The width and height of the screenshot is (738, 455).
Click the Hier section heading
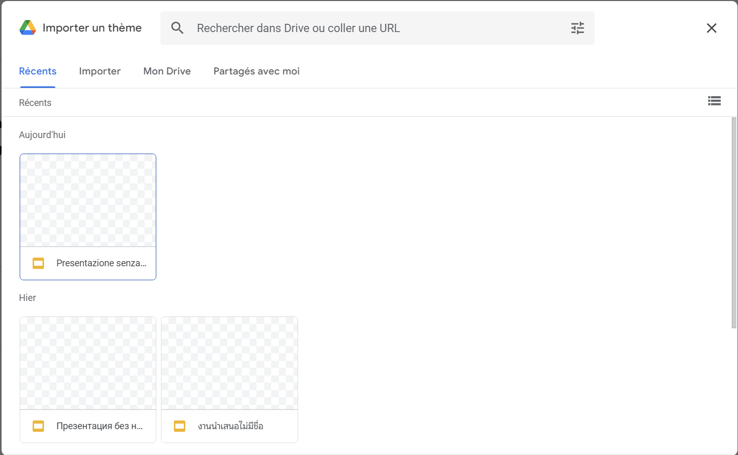[27, 298]
